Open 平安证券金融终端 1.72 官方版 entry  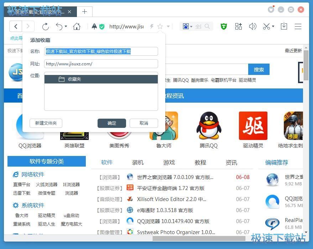click(x=171, y=188)
